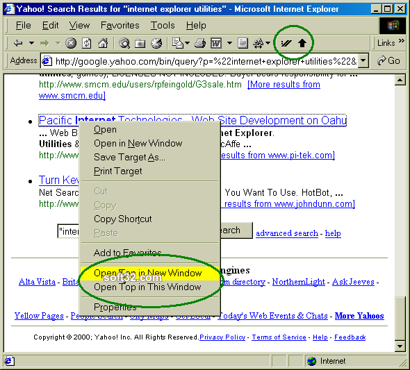Open the Feedback link in footer
This screenshot has height=370, width=410.
tap(350, 337)
